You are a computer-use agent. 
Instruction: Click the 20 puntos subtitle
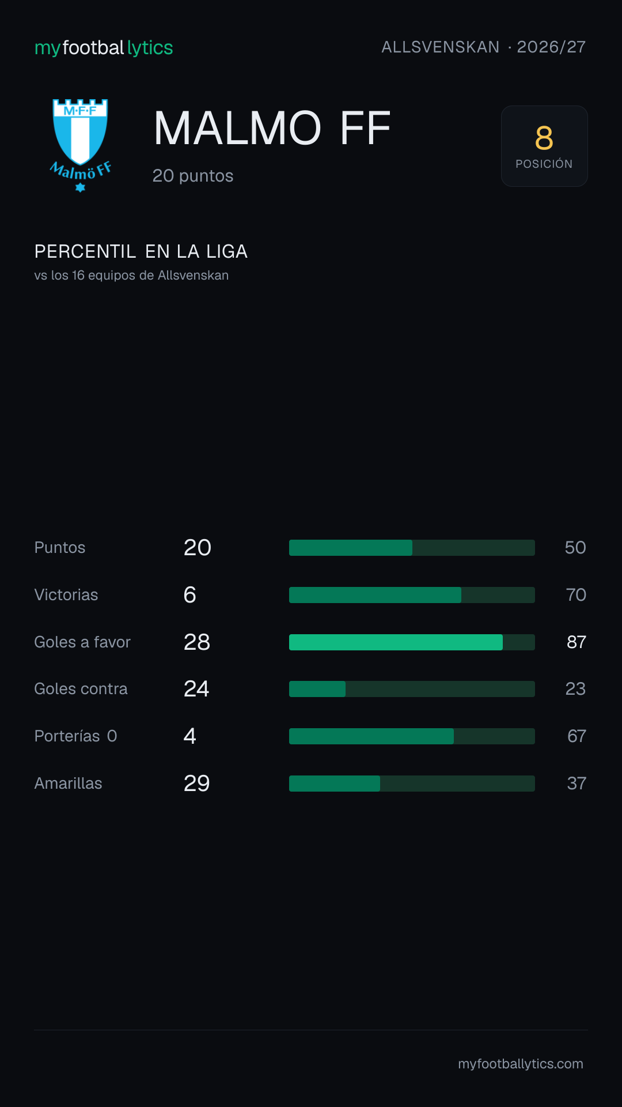pyautogui.click(x=193, y=176)
